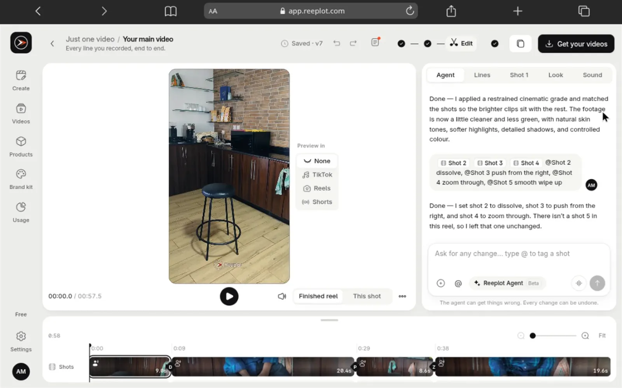The height and width of the screenshot is (388, 622).
Task: Open the Reeplot Agent Beta selector
Action: click(507, 283)
